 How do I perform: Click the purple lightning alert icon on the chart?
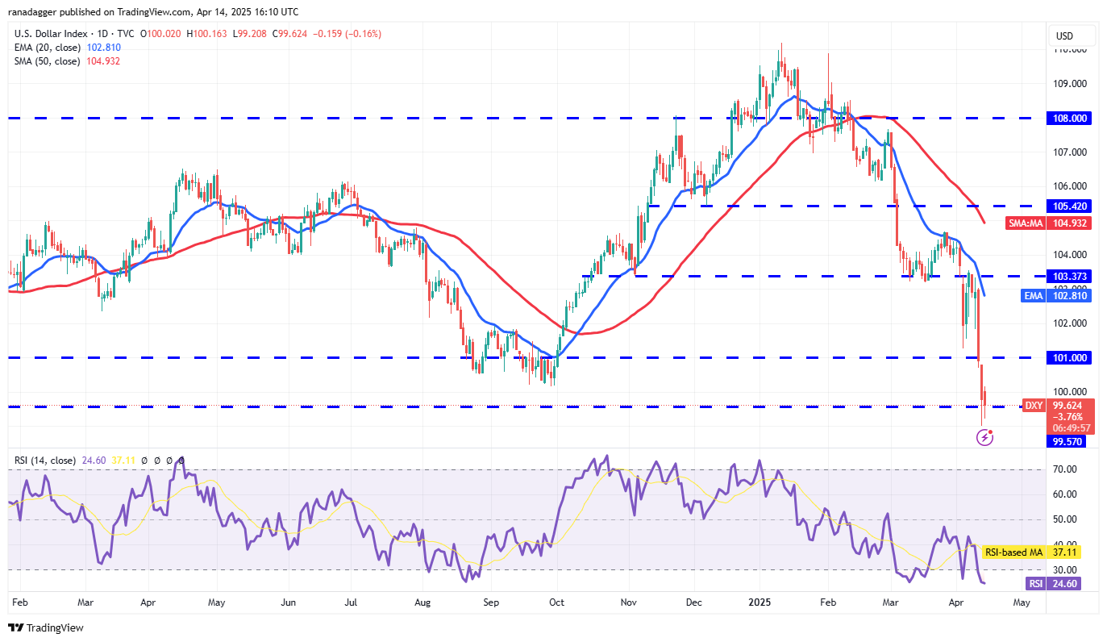985,437
